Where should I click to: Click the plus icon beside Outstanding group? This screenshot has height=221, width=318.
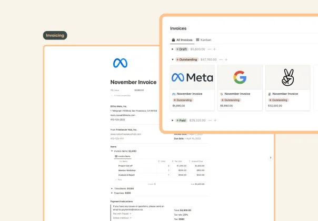pos(227,59)
